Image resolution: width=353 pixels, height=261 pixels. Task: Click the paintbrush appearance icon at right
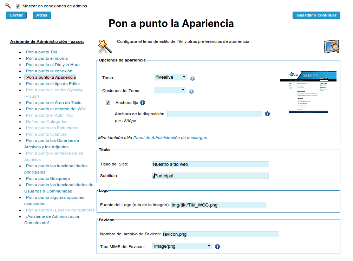[331, 46]
